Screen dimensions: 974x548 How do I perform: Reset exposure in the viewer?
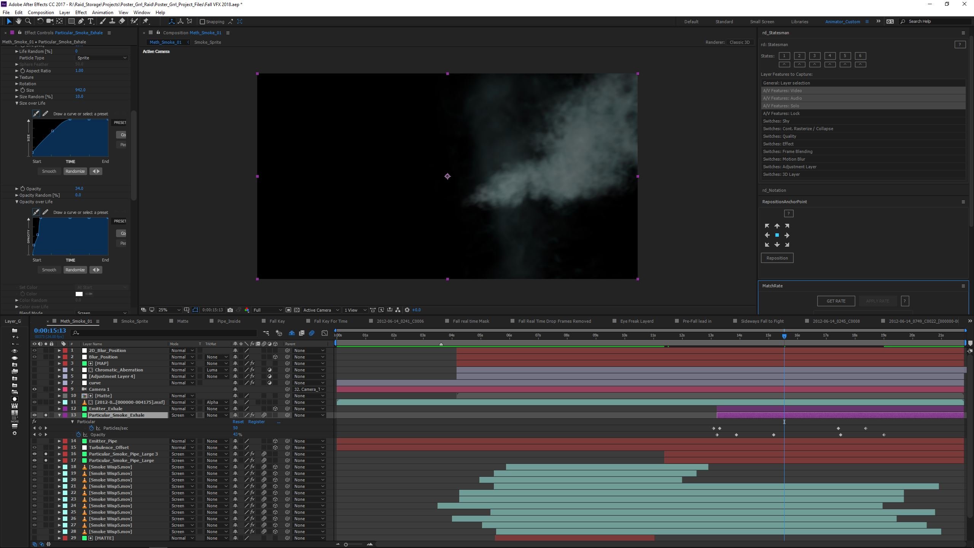click(407, 310)
